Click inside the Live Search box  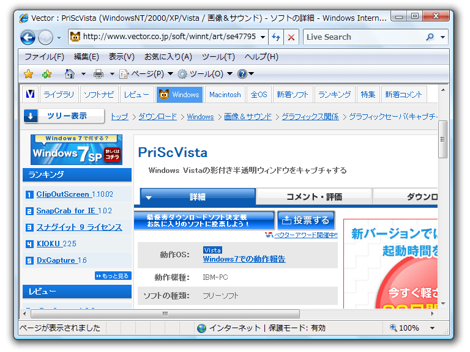pos(363,37)
